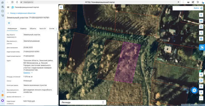Screen dimensions: 205x106
Task: Collapse the left info panel with double-chevron
Action: click(x=61, y=7)
